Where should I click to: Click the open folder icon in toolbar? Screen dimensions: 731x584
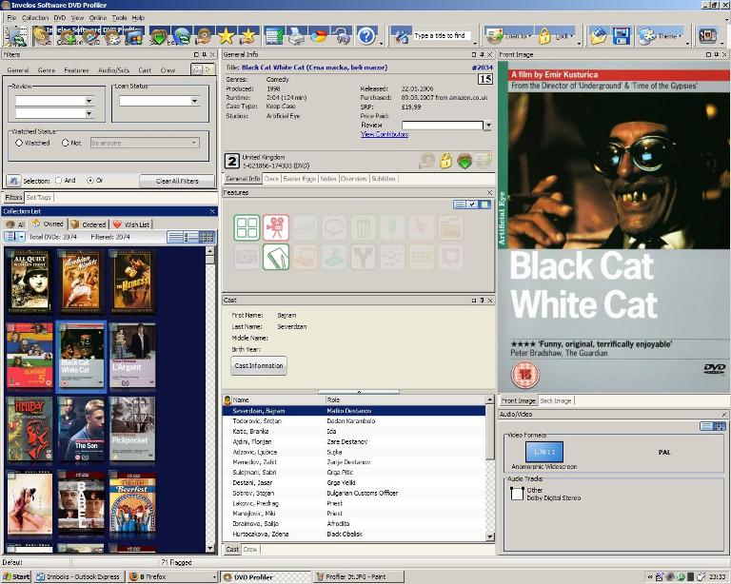point(599,36)
